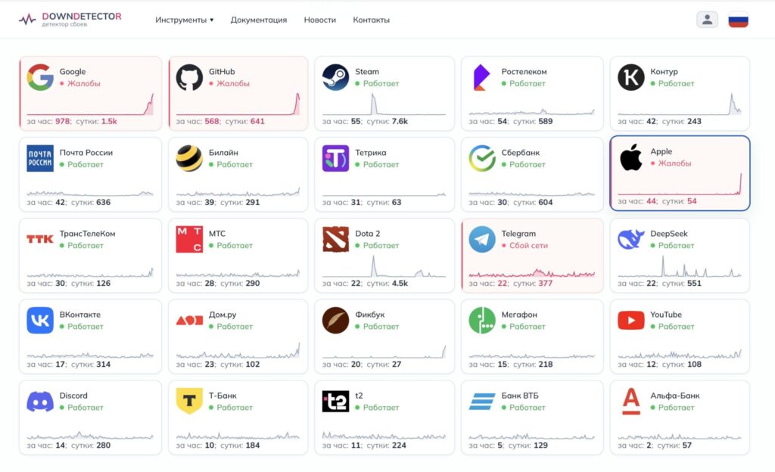The width and height of the screenshot is (775, 472).
Task: Click the Контур logo icon
Action: (631, 77)
